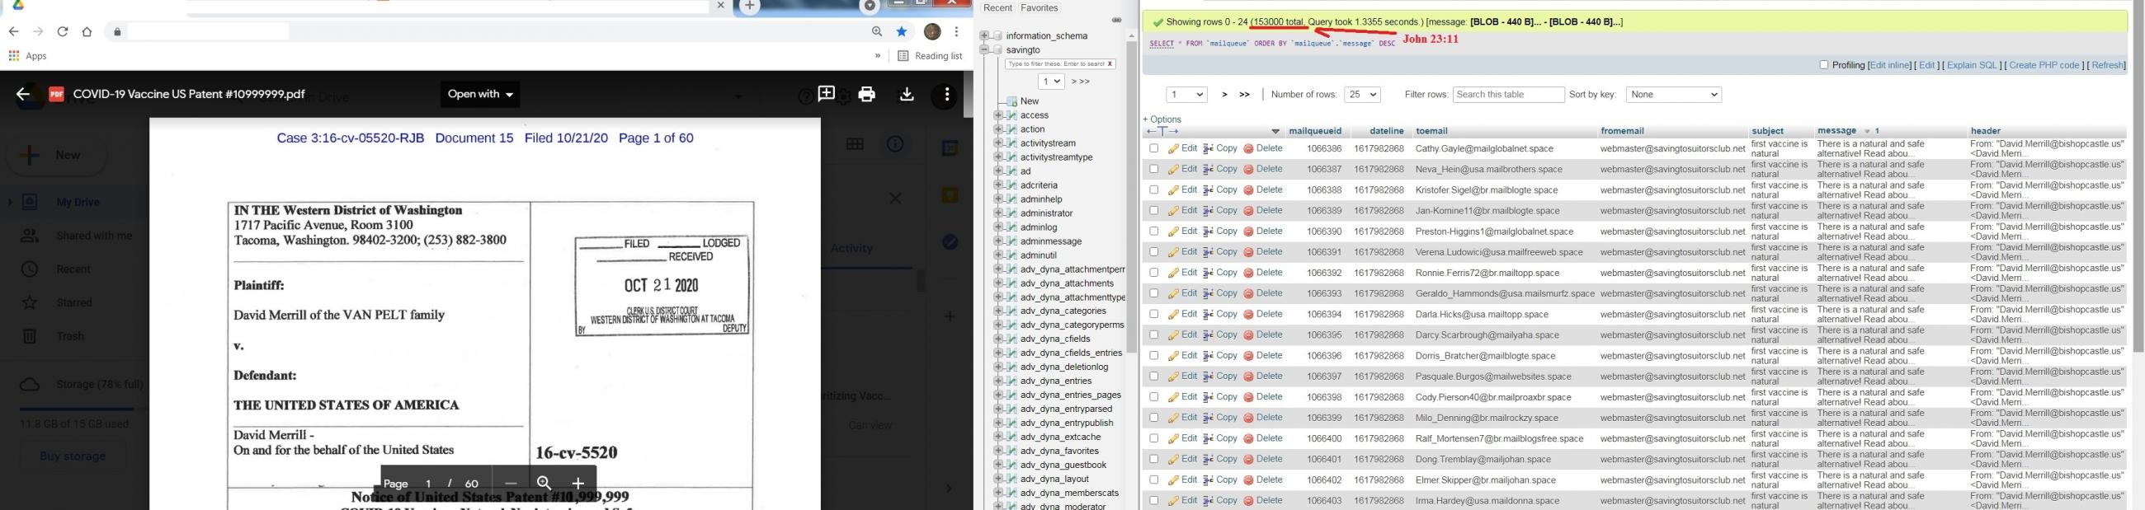The width and height of the screenshot is (2145, 510).
Task: Bookmark page with the star icon
Action: pyautogui.click(x=902, y=31)
